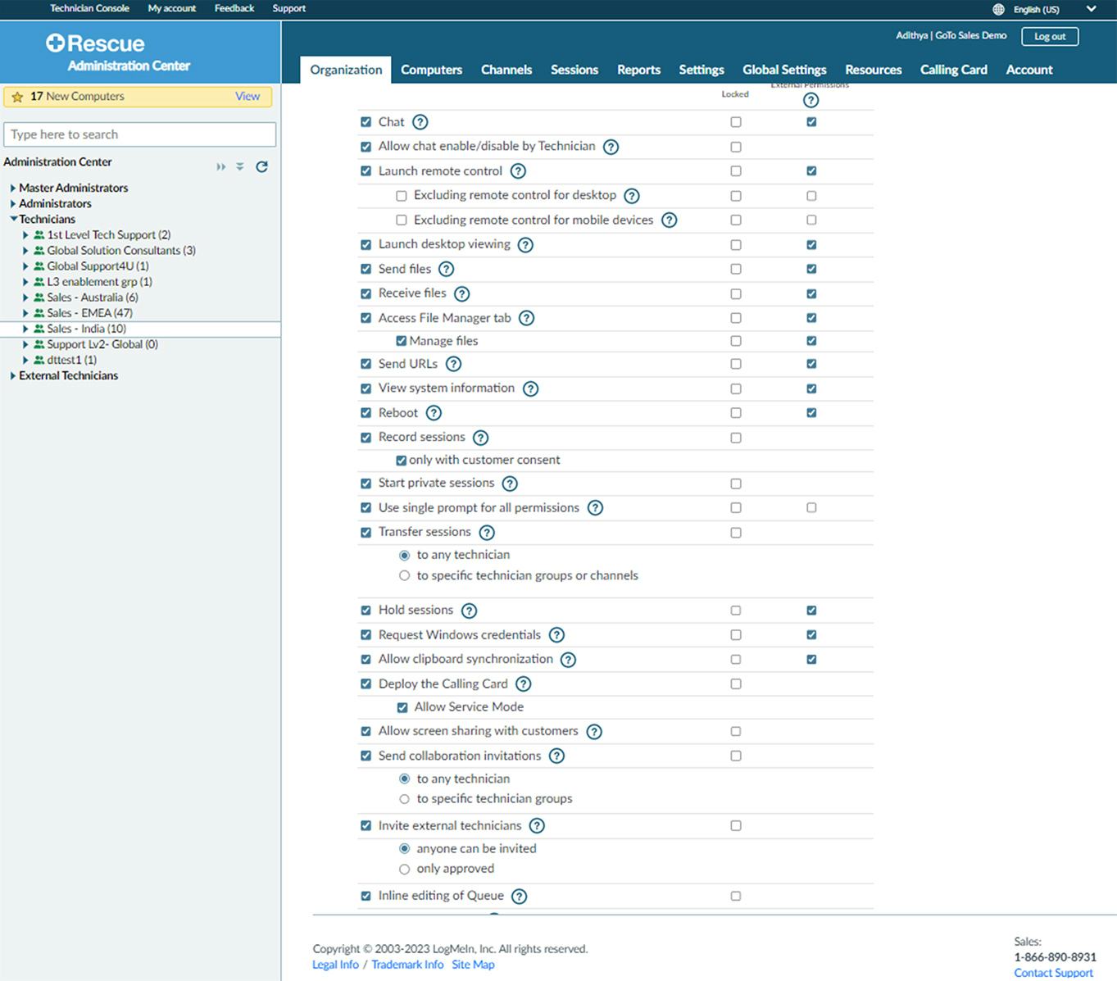Select the Sales - Australia (6) group
This screenshot has height=981, width=1117.
click(x=93, y=297)
